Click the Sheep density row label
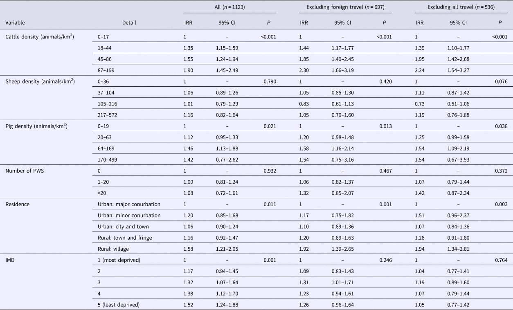 coord(40,81)
